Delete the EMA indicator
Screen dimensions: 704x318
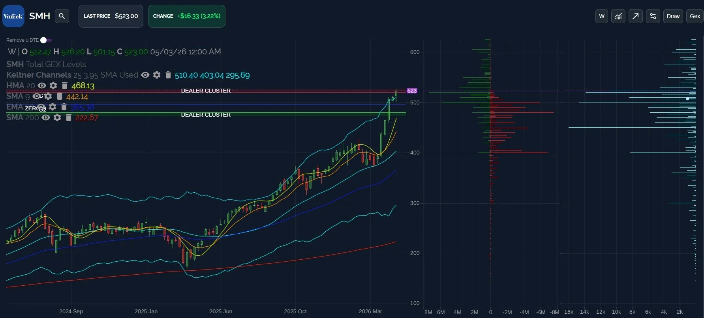click(x=64, y=107)
